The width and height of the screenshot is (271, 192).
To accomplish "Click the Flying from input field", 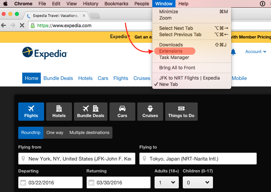I will [x=77, y=159].
